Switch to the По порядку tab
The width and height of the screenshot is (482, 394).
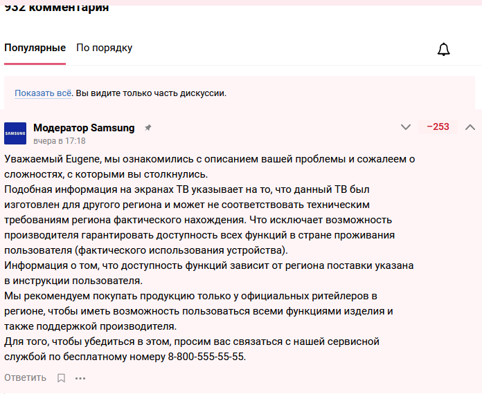[104, 48]
